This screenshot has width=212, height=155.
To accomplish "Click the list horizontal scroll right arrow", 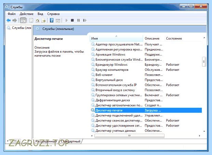I will [199, 136].
